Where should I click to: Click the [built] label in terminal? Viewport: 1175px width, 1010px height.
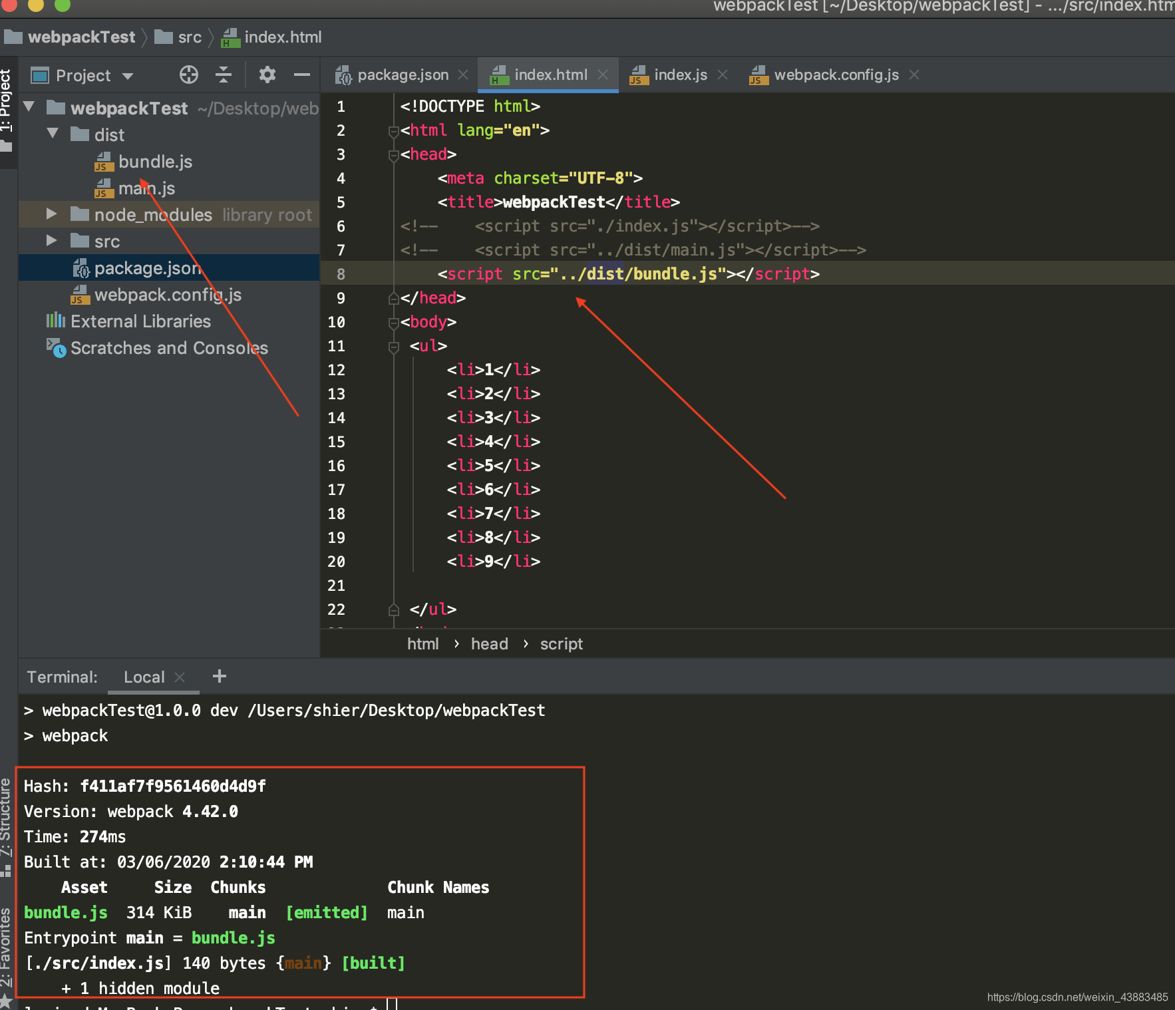point(373,963)
